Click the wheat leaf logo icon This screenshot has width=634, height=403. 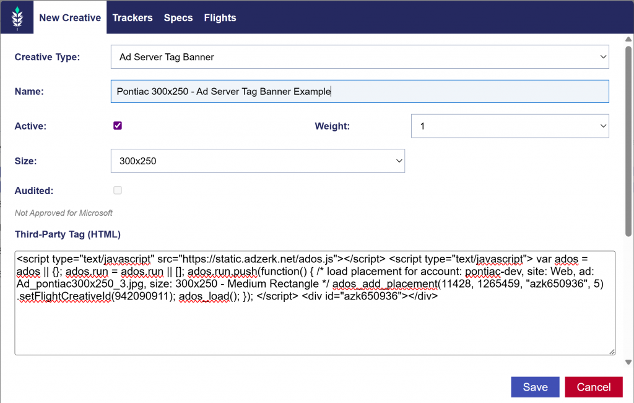(x=17, y=18)
